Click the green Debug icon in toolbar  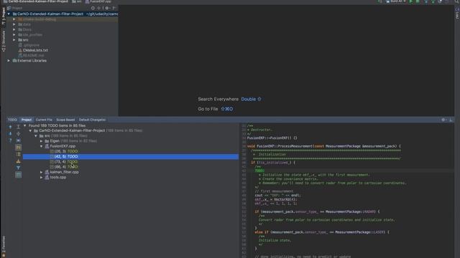(418, 1)
